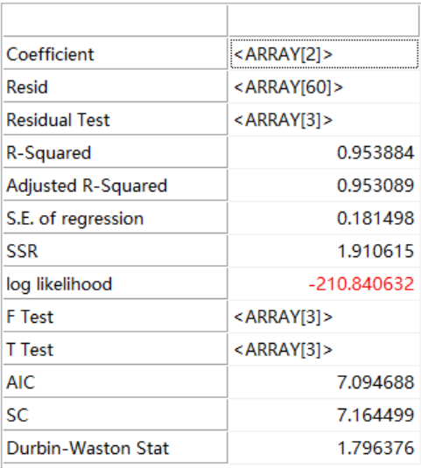Open the Coefficient ARRAY[2] cell
Screen dimensions: 421x468
click(x=324, y=54)
